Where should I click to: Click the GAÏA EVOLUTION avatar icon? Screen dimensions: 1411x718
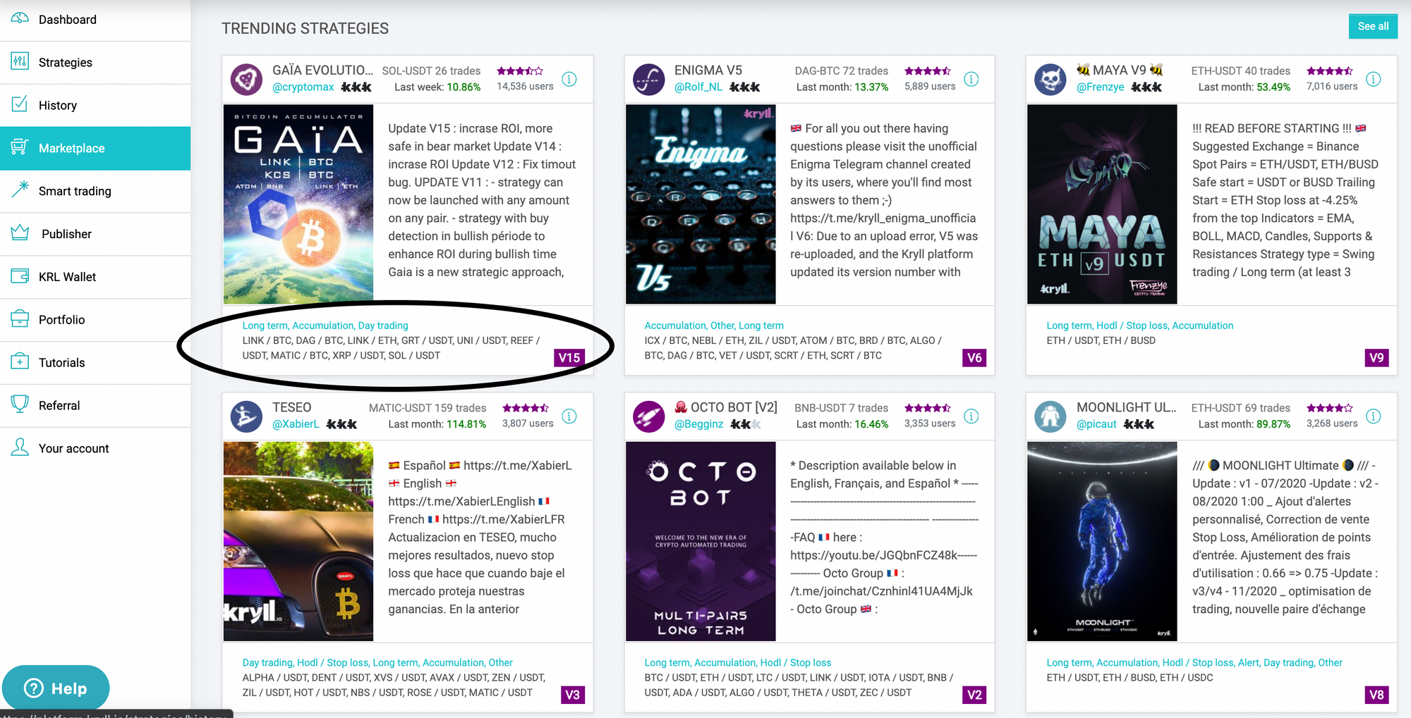[x=247, y=80]
